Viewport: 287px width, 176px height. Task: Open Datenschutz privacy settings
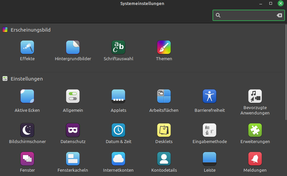(x=73, y=130)
